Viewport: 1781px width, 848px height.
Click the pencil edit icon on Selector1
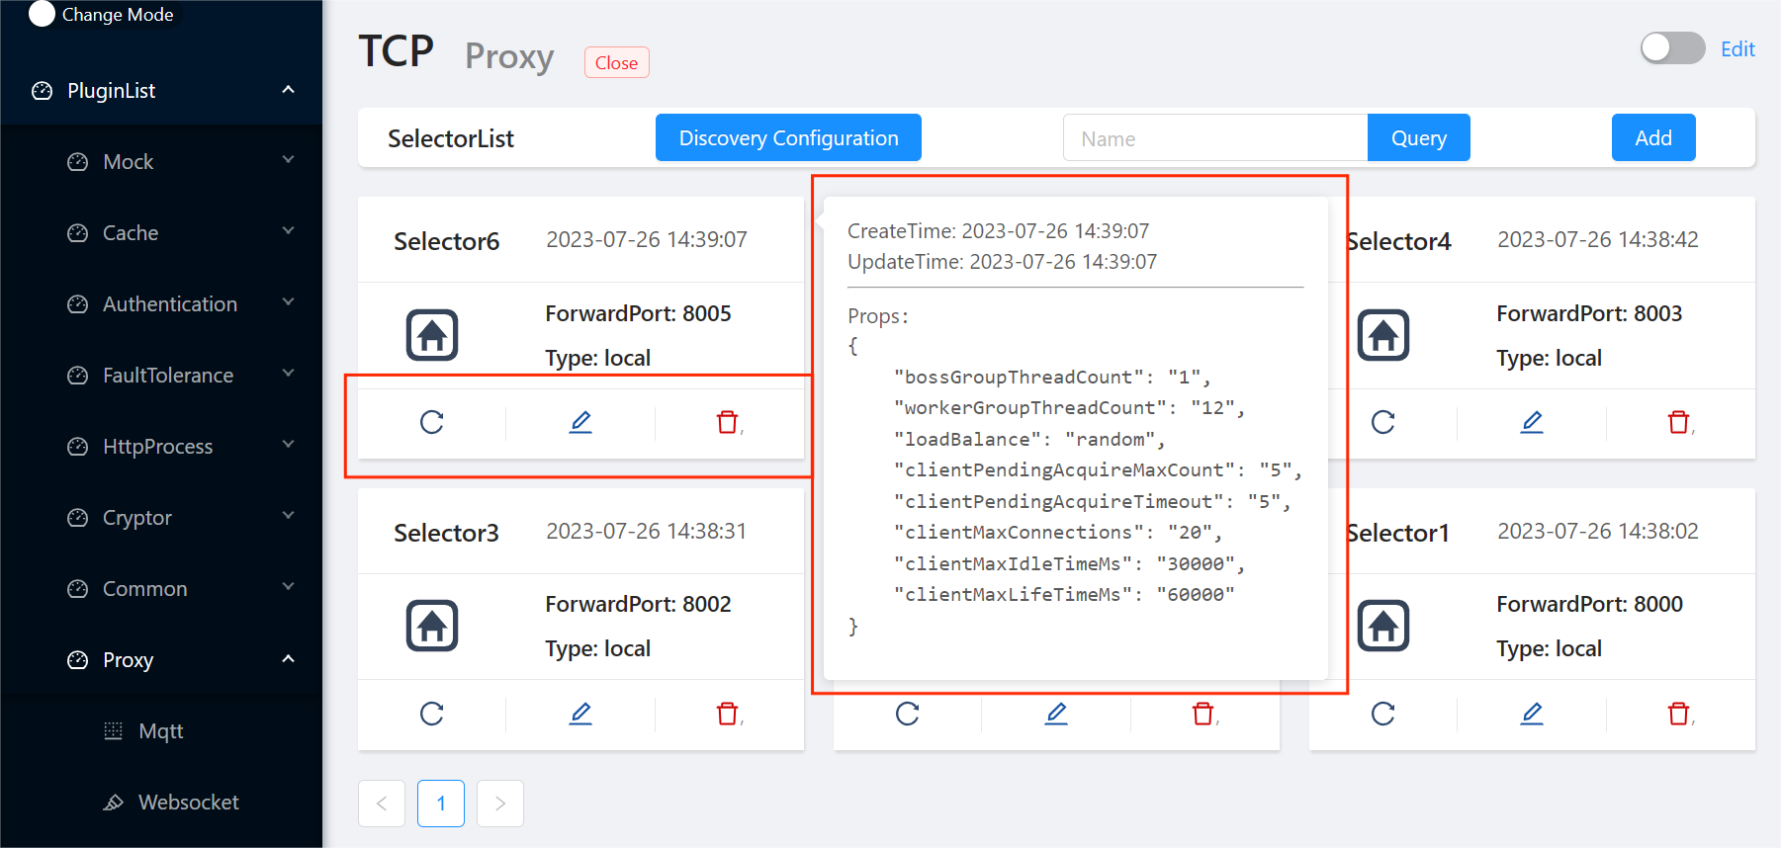1531,714
